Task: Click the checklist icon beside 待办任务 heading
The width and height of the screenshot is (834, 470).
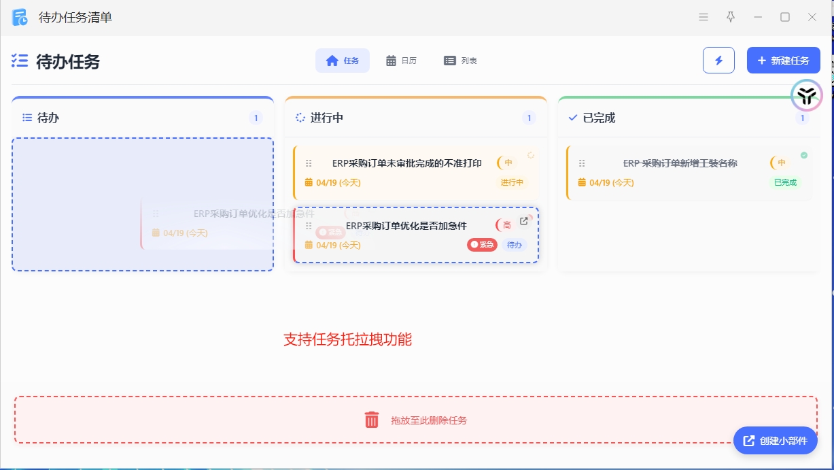Action: pos(20,61)
